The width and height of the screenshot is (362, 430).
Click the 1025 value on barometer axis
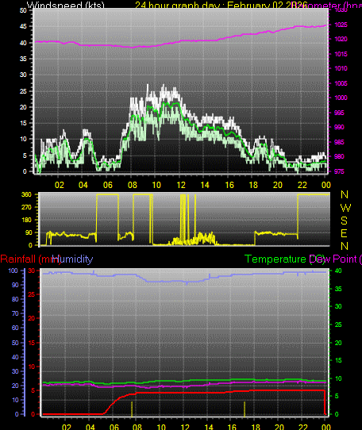coord(341,25)
